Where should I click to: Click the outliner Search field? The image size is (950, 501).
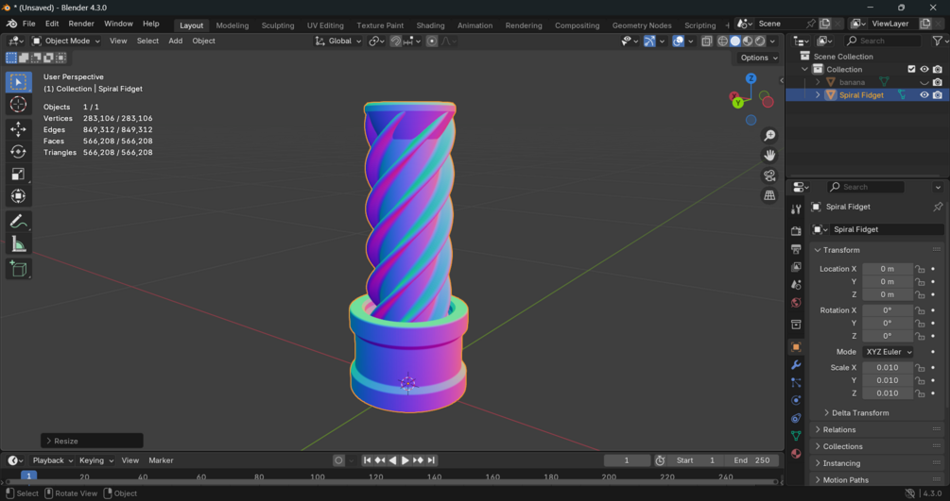coord(883,42)
